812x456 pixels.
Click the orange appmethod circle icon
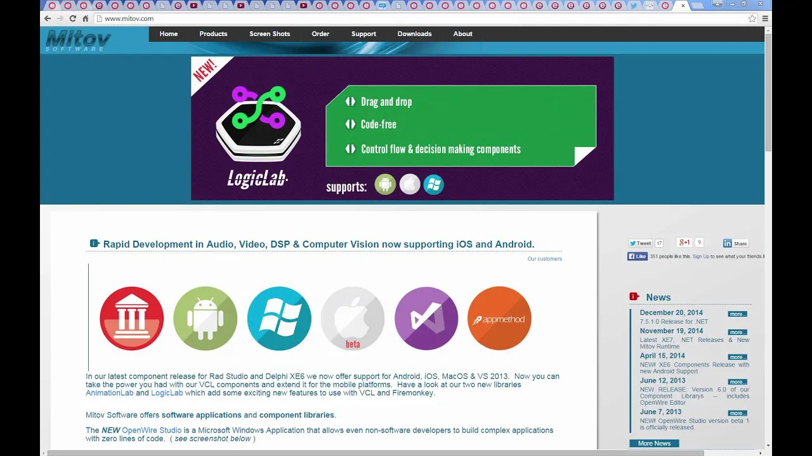(x=500, y=319)
